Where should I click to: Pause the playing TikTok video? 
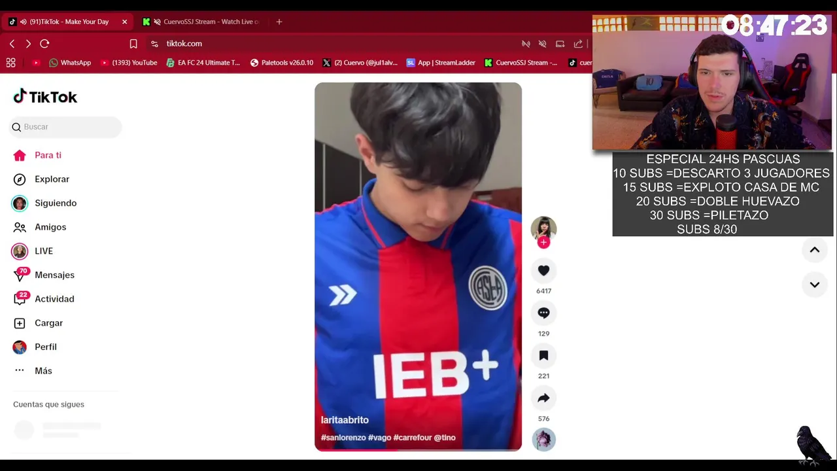[418, 266]
